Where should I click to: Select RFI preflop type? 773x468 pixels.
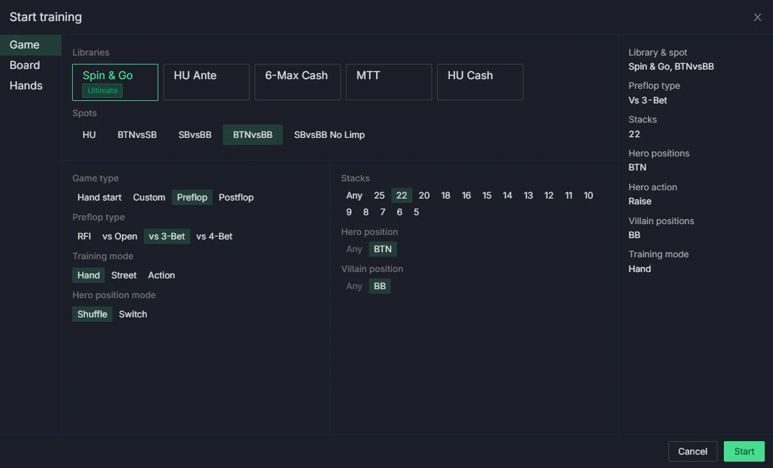[84, 236]
